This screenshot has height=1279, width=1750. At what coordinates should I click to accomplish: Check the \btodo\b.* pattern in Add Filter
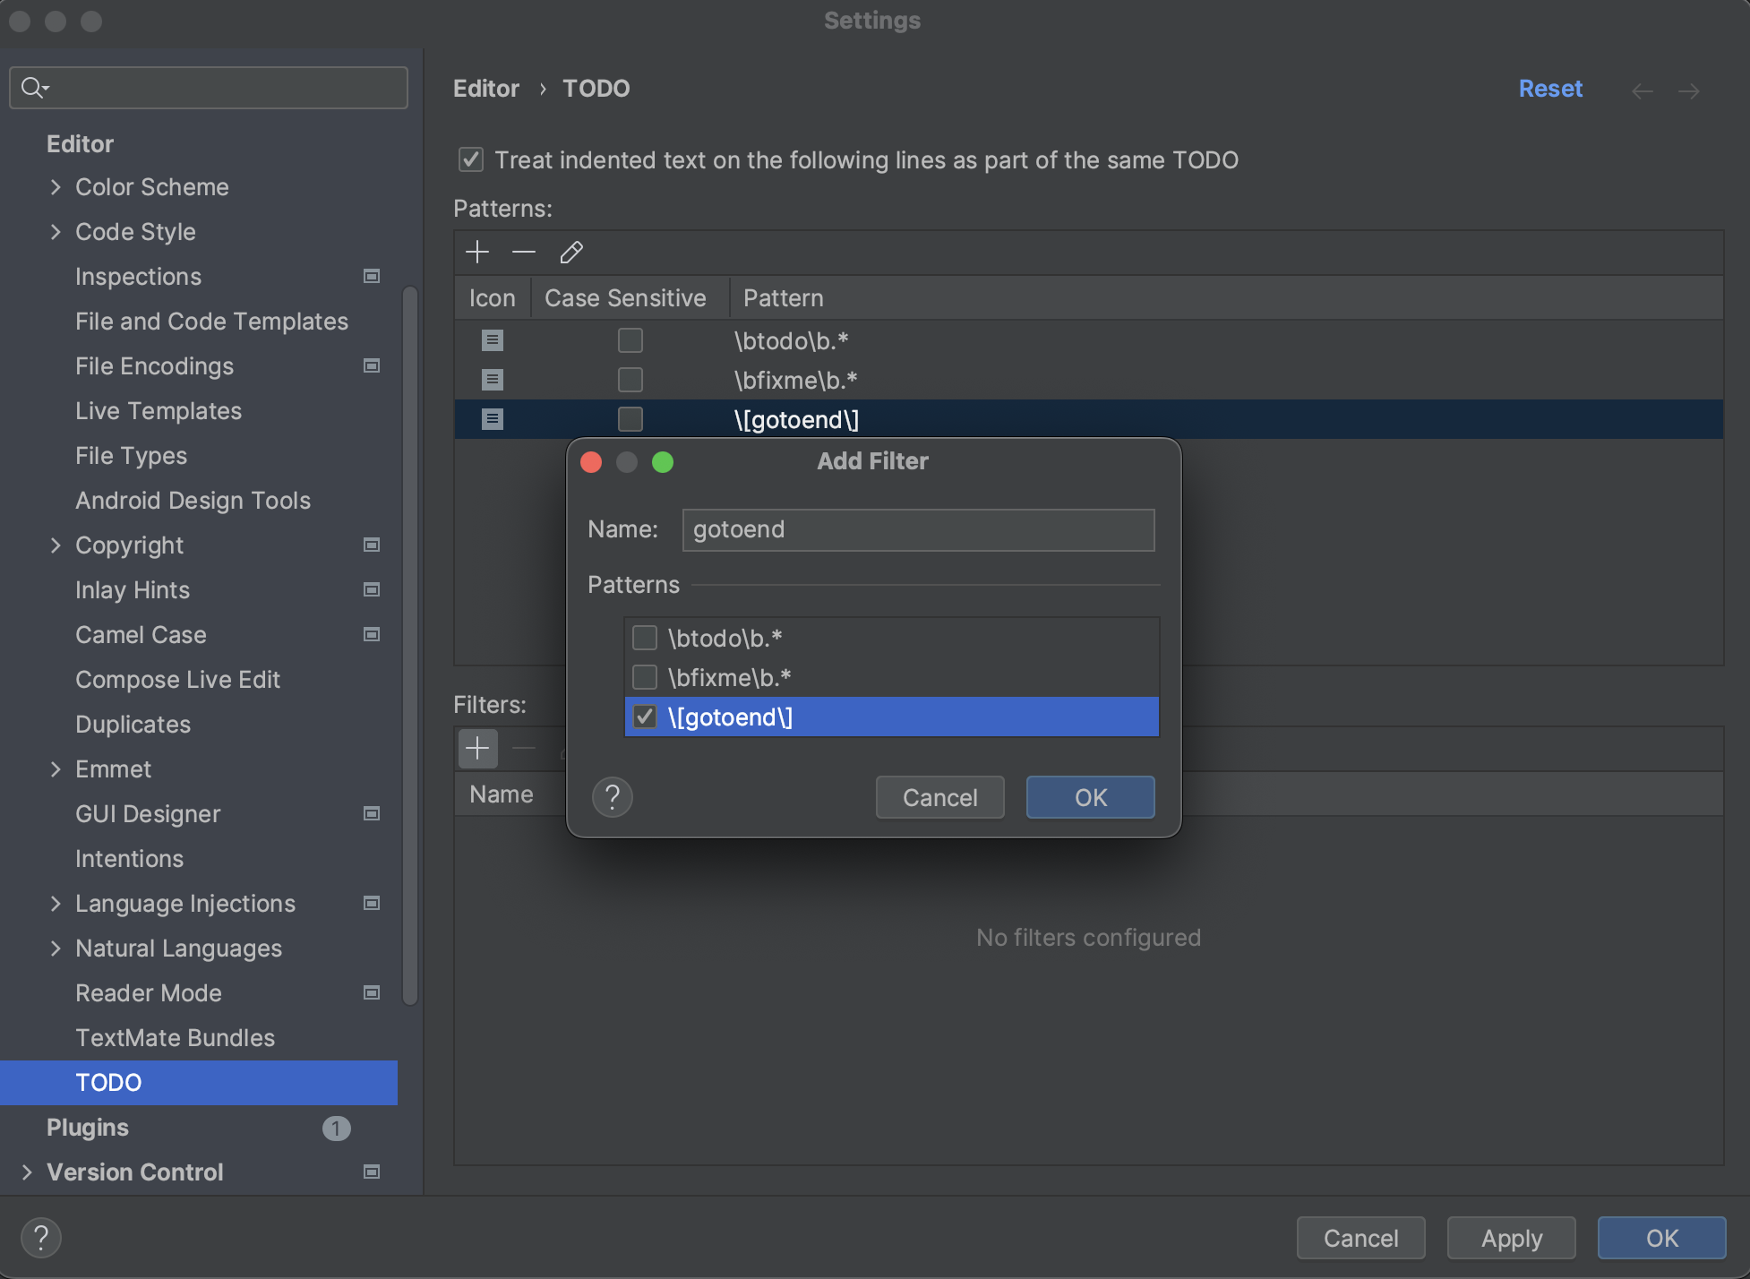point(645,638)
